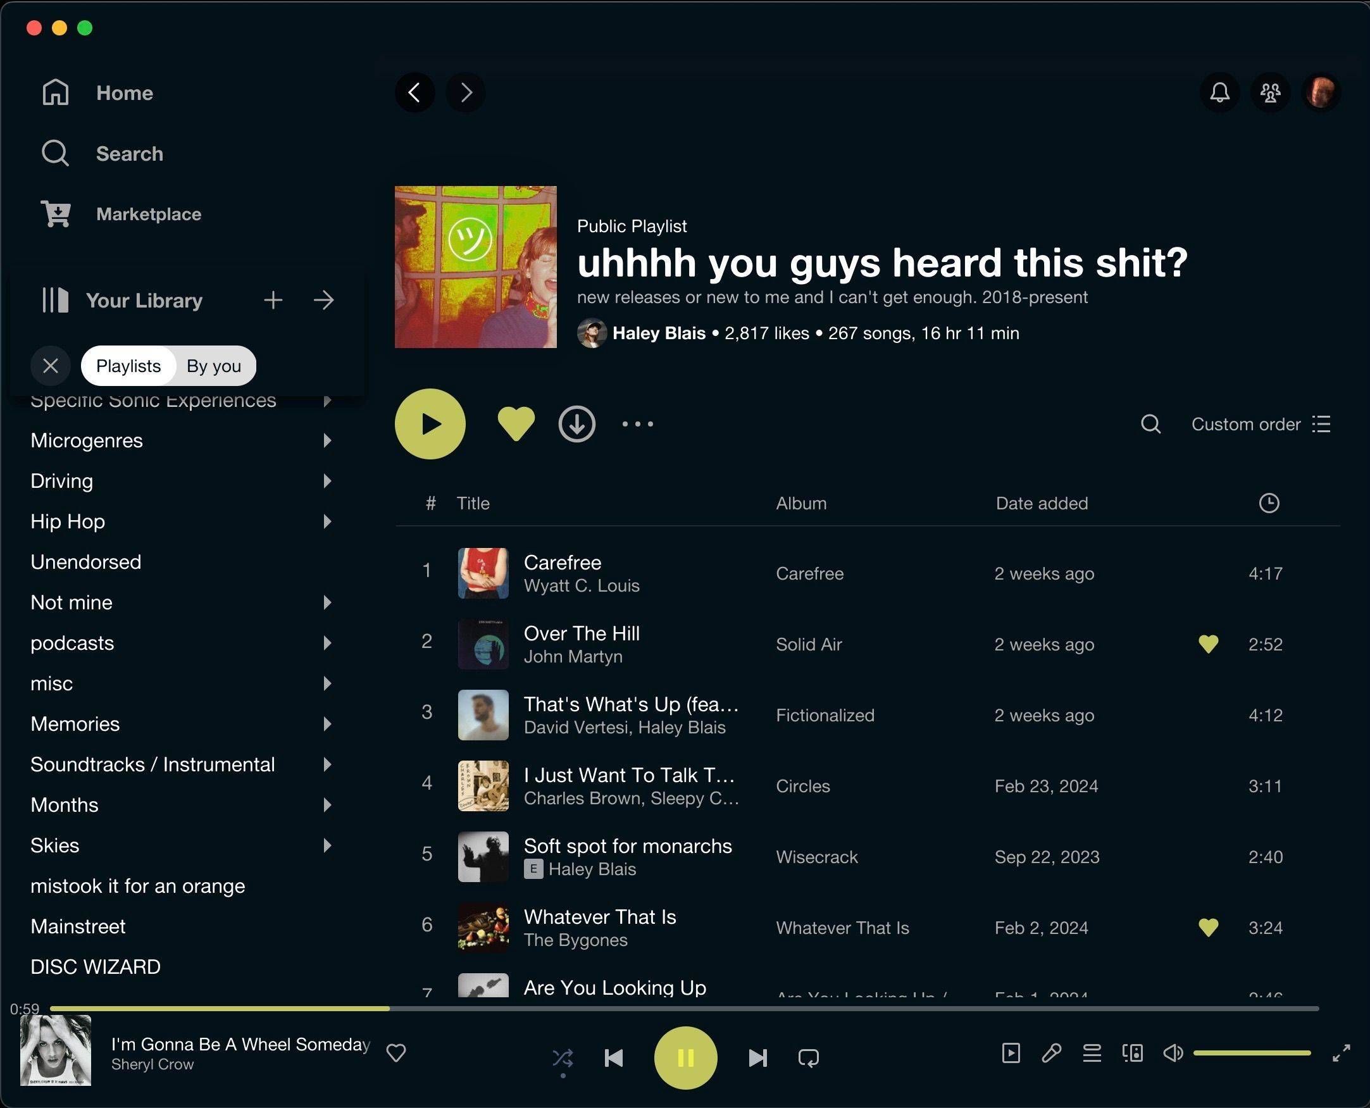
Task: Open the Wisecrack album link
Action: pyautogui.click(x=817, y=857)
